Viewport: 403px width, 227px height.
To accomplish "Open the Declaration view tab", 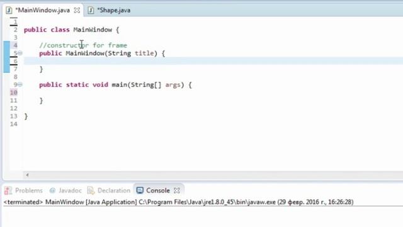I will coord(114,190).
